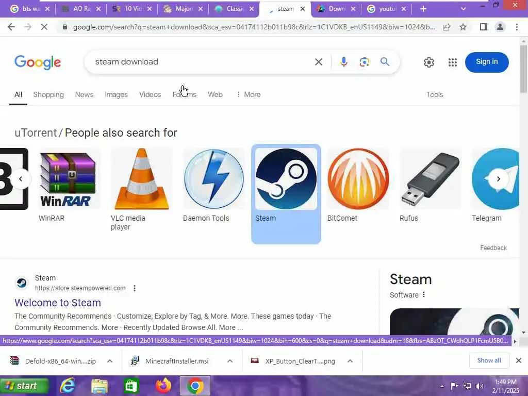The image size is (528, 396).
Task: Click the blue Sign in button
Action: (487, 62)
